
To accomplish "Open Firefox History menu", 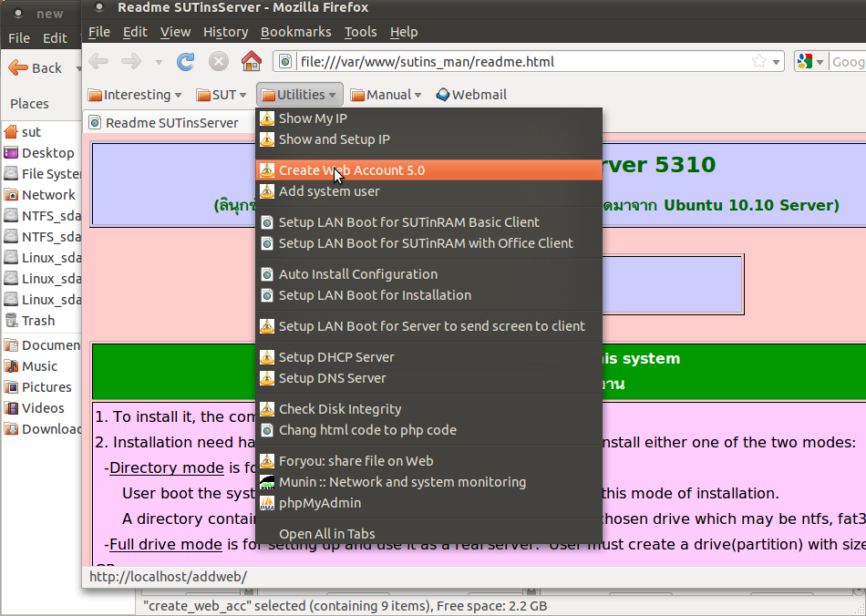I will coord(225,32).
